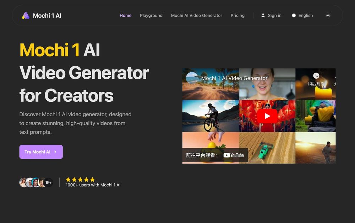Toggle the light/dark theme sun icon

(328, 16)
